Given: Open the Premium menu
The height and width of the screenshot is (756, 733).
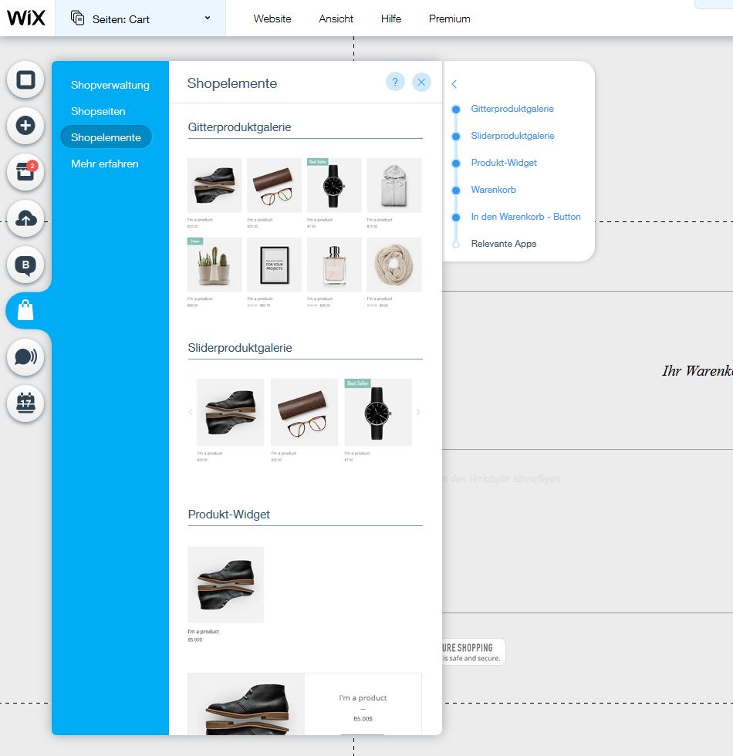Looking at the screenshot, I should [449, 19].
